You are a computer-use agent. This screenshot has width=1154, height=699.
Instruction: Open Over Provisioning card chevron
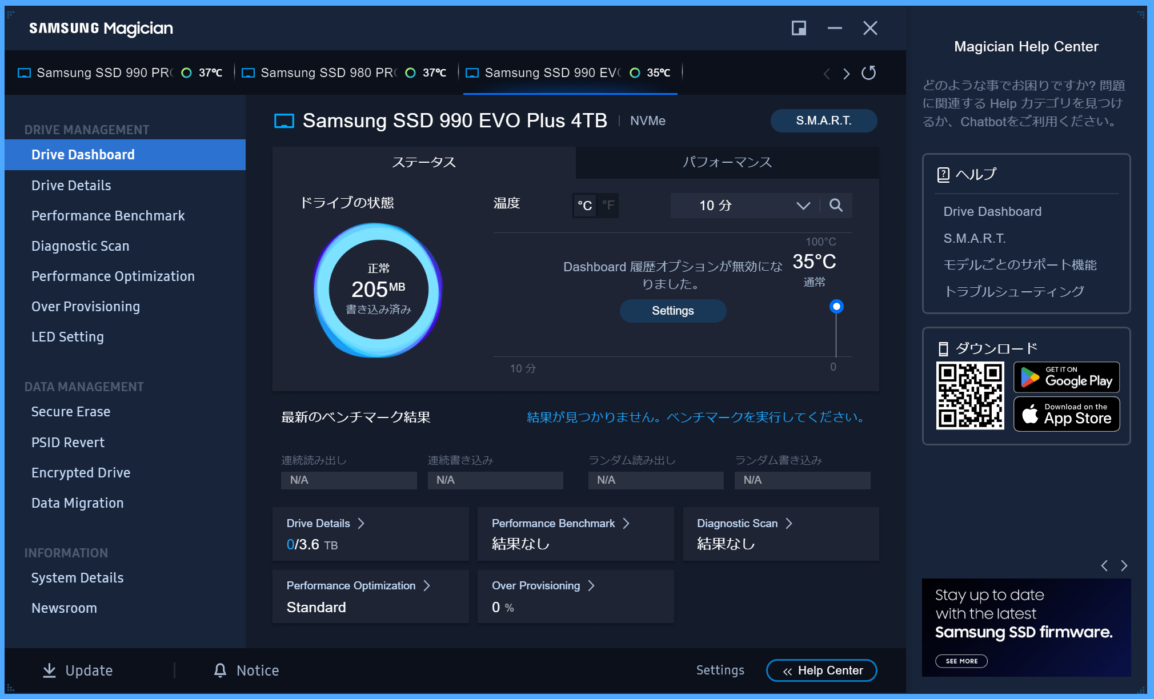point(591,586)
